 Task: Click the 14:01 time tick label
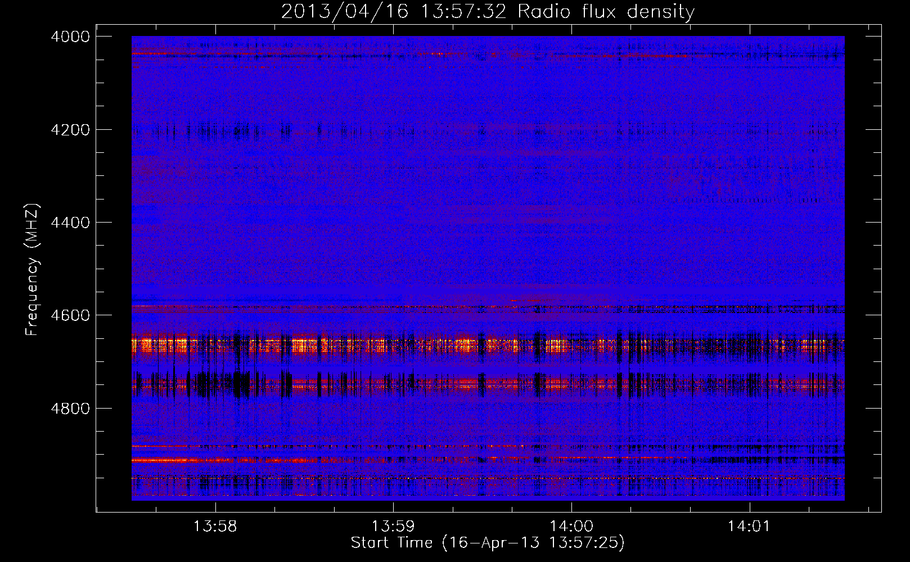[749, 527]
